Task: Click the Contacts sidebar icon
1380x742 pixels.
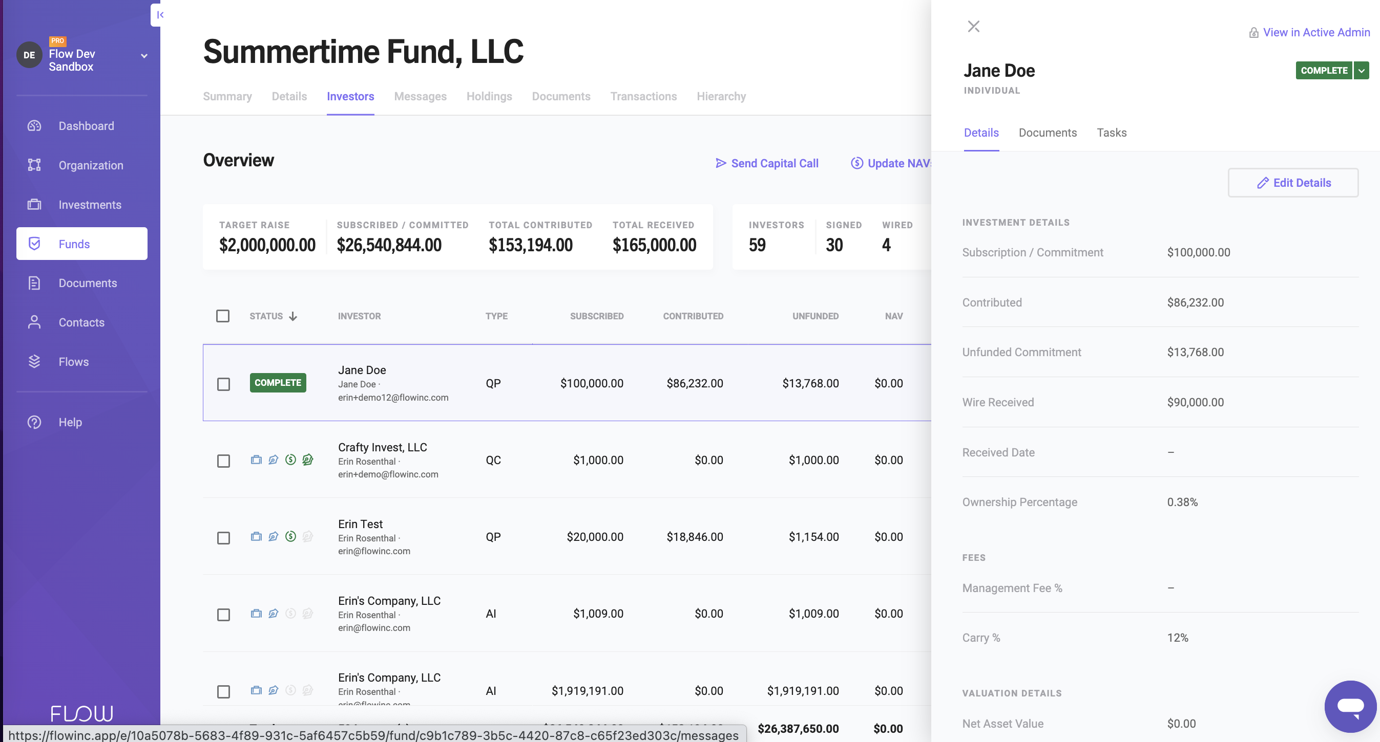Action: click(33, 322)
